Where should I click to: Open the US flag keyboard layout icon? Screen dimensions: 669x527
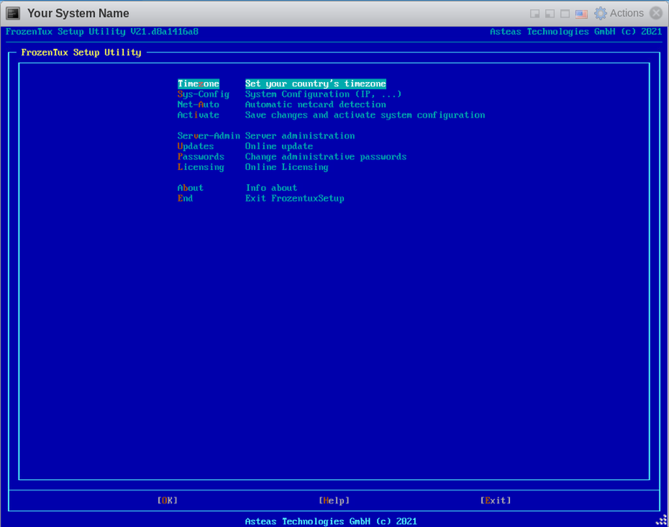coord(581,13)
